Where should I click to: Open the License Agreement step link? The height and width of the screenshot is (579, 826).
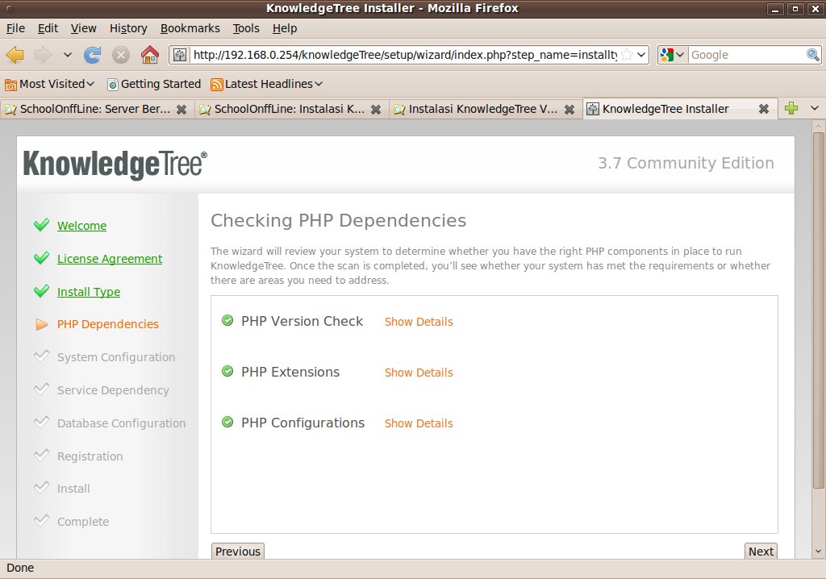point(110,259)
